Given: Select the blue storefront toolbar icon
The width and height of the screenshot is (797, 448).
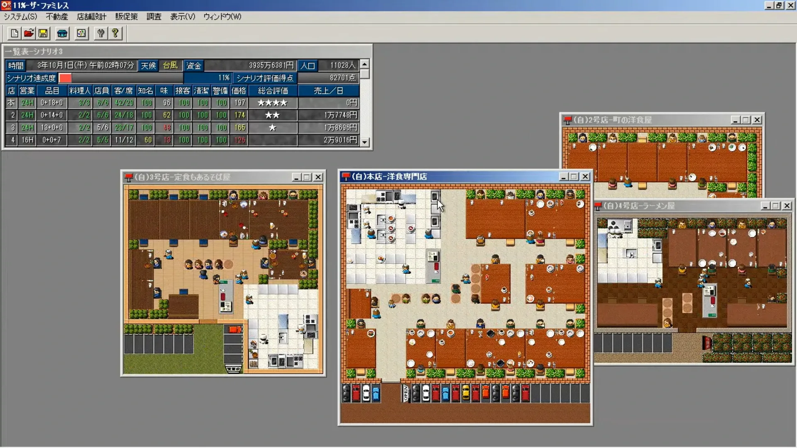Looking at the screenshot, I should (x=62, y=34).
